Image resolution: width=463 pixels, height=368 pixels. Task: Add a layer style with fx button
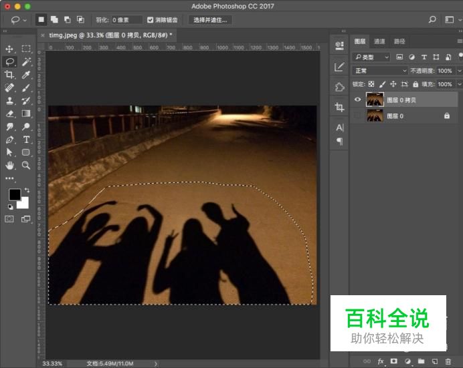click(381, 361)
